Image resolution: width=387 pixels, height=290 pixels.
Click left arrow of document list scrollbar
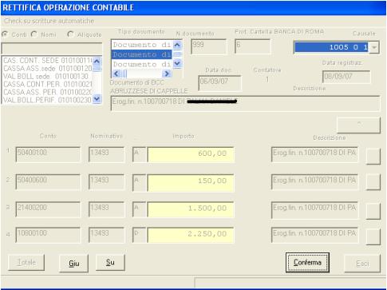[116, 73]
